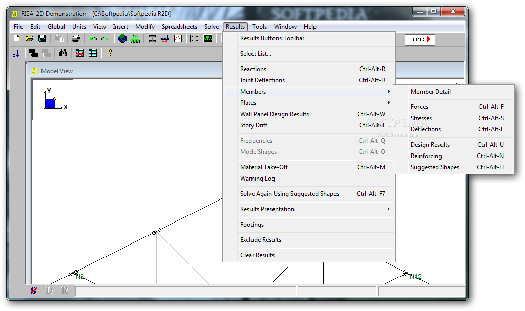Click the Copy toolbar icon

59,39
